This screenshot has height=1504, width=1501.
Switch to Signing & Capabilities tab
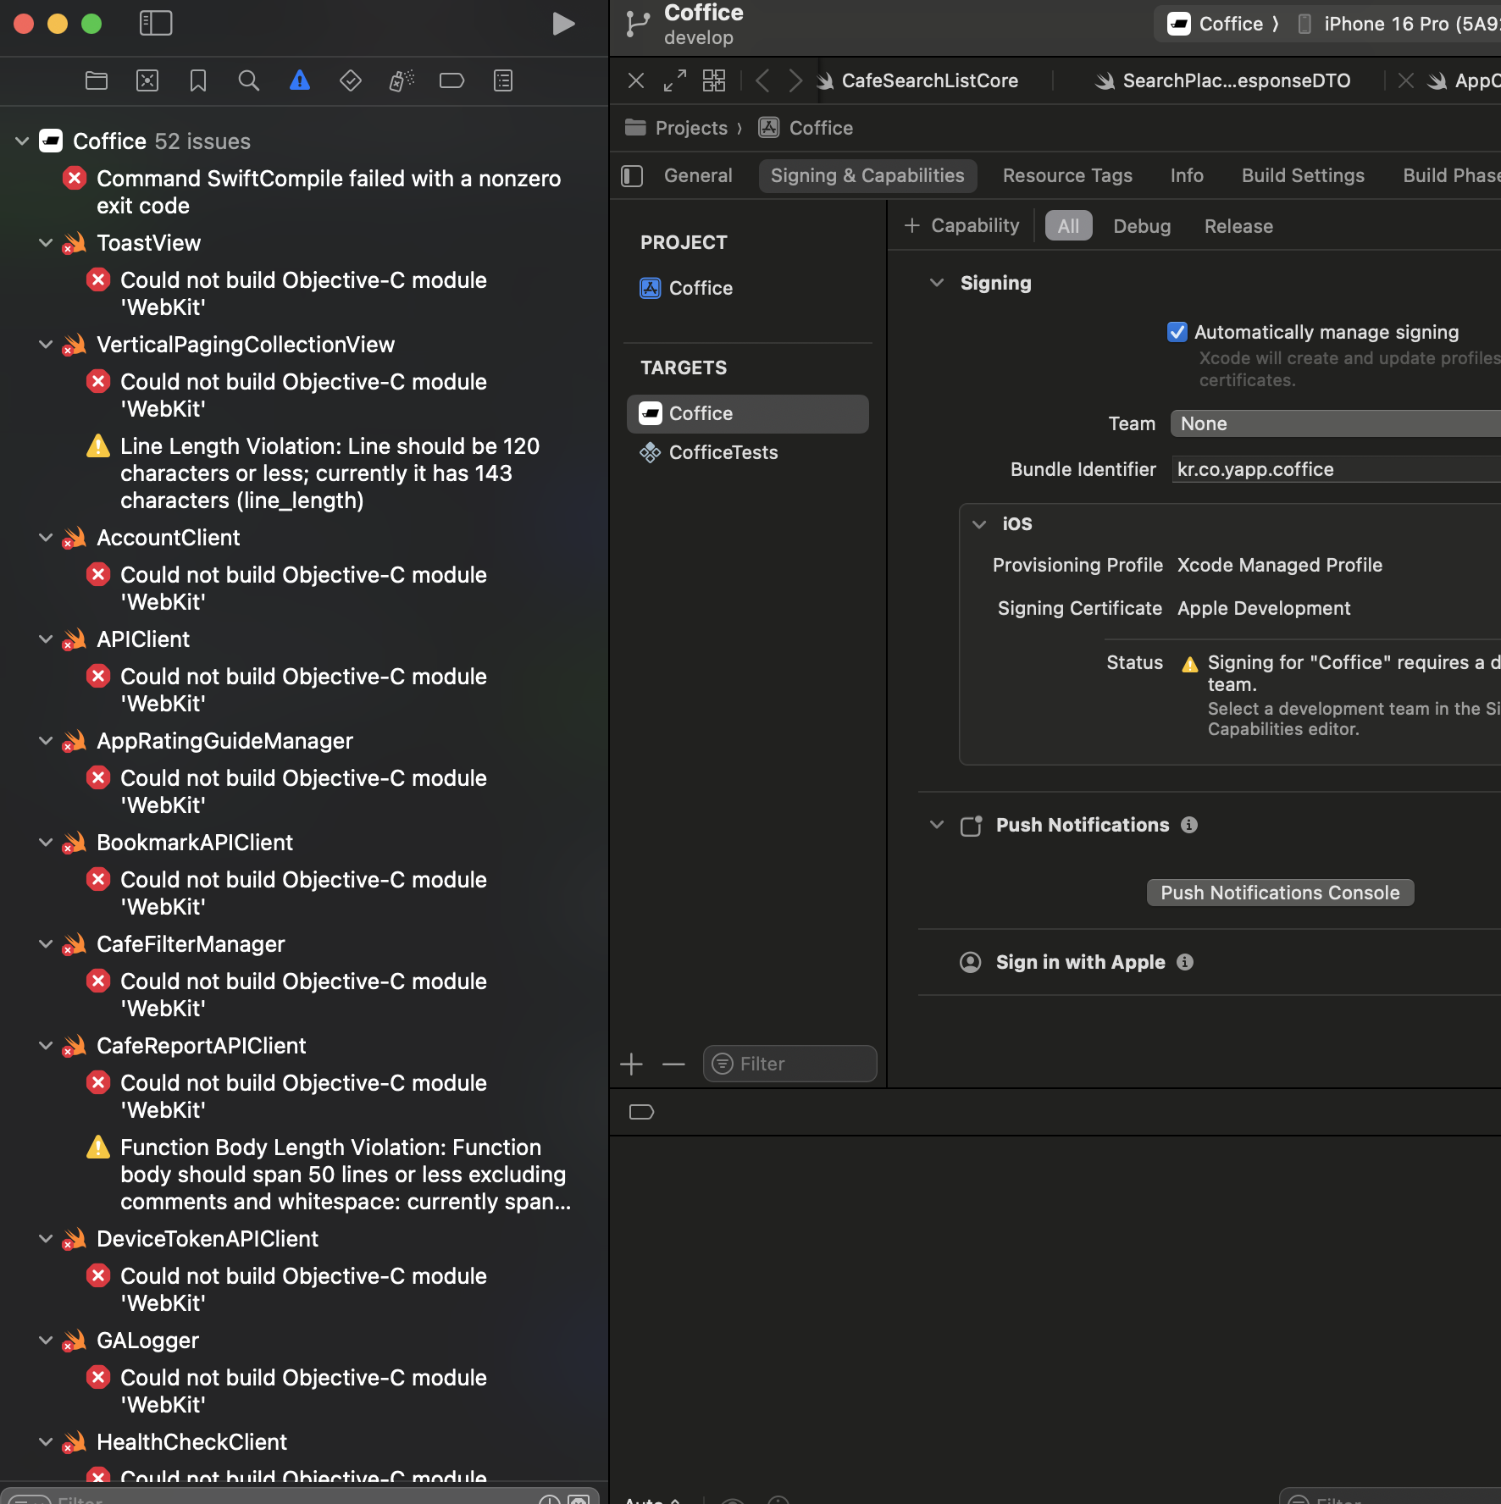(867, 175)
